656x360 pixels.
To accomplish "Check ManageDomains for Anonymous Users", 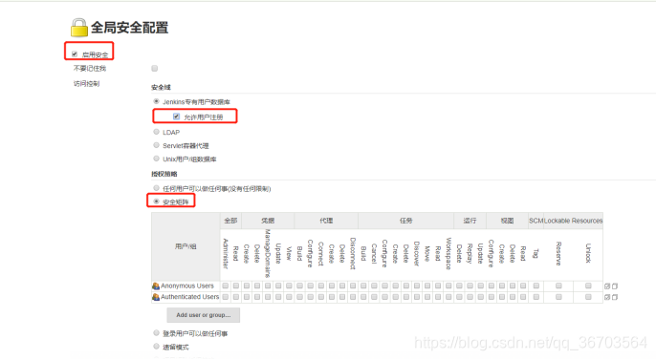I will point(268,286).
